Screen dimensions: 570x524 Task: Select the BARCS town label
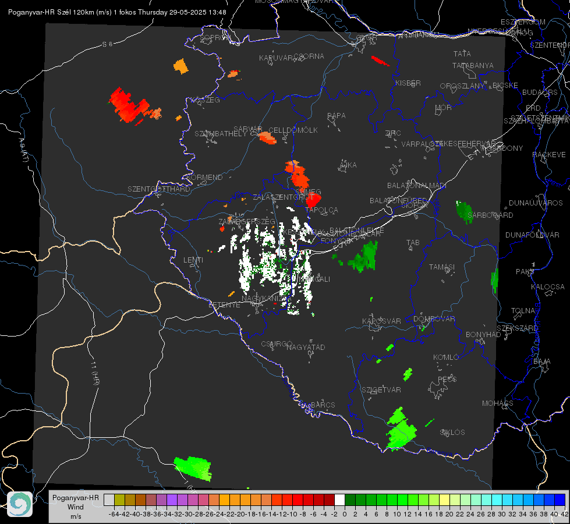(x=323, y=405)
